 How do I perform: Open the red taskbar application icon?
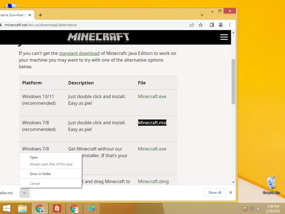pyautogui.click(x=57, y=208)
